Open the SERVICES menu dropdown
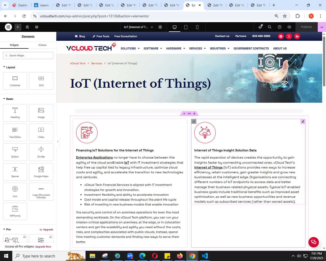 click(x=197, y=48)
